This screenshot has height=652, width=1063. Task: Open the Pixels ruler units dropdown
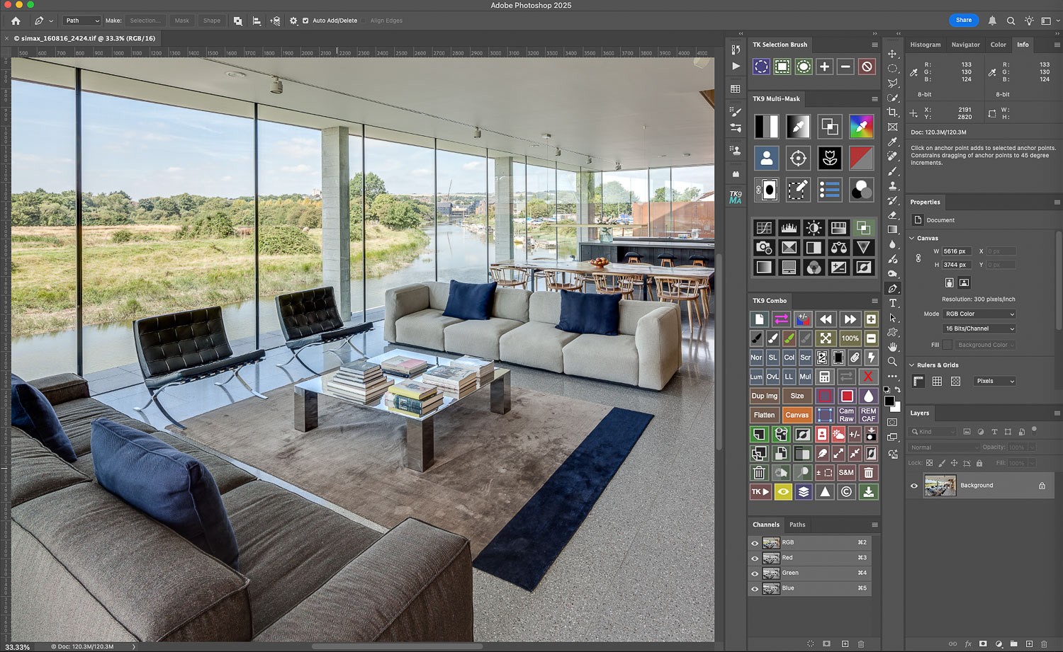995,381
